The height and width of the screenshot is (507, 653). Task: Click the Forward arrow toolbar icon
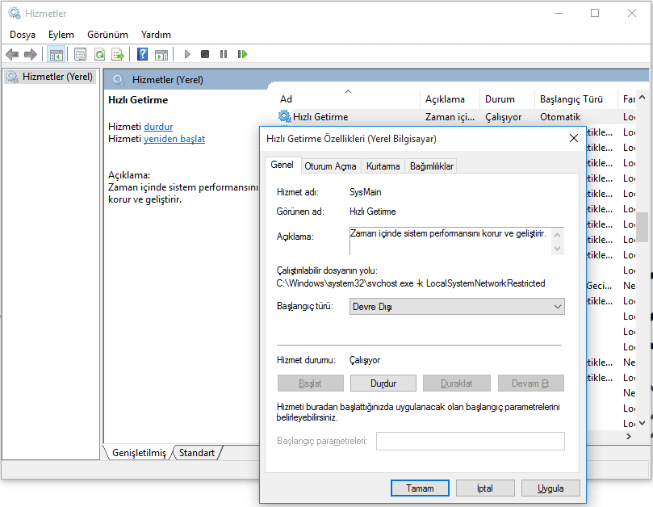pyautogui.click(x=31, y=54)
